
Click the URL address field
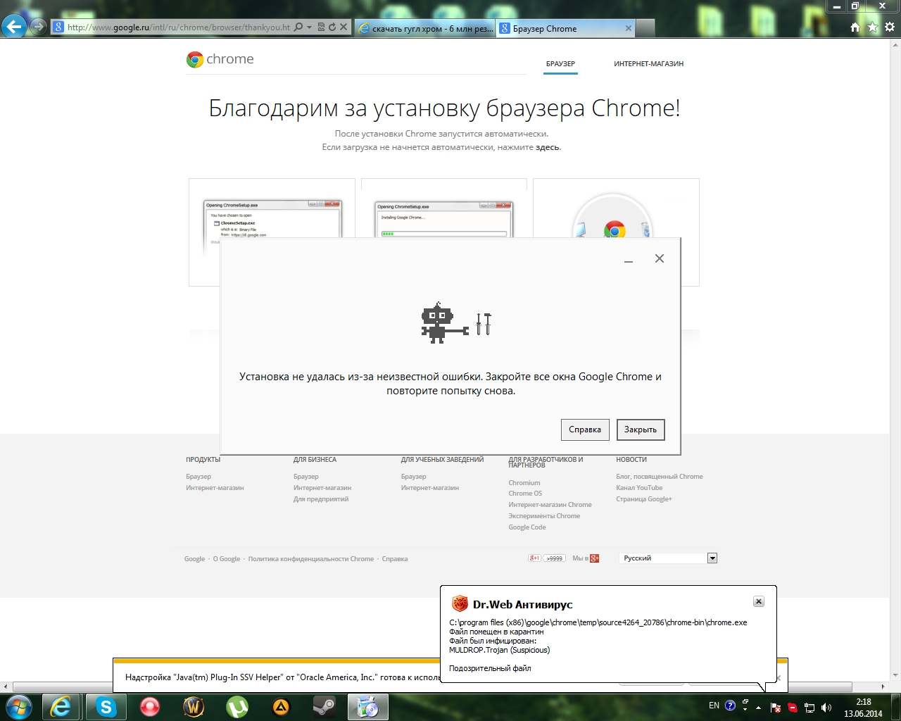(178, 27)
